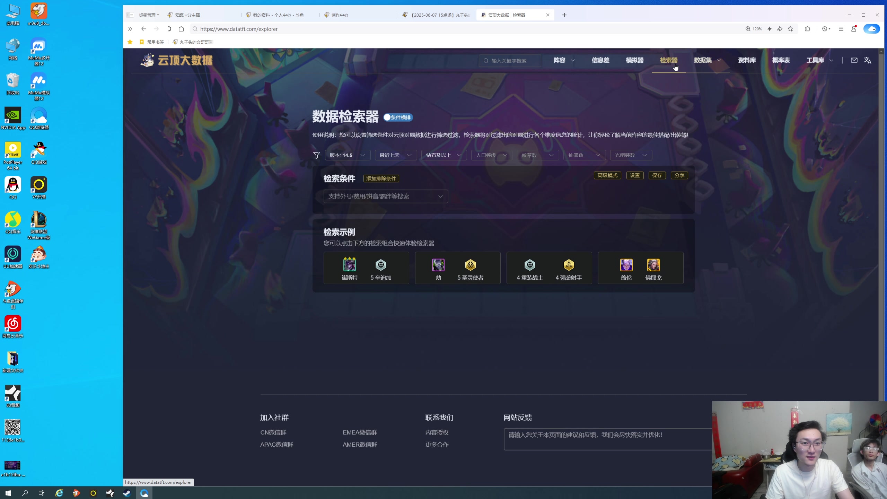Open the 模拟器 nav item

(x=634, y=60)
